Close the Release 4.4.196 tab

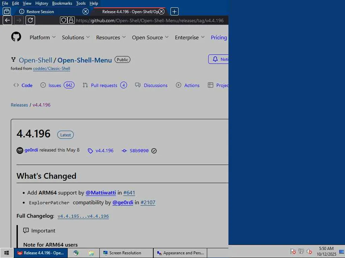pos(161,11)
